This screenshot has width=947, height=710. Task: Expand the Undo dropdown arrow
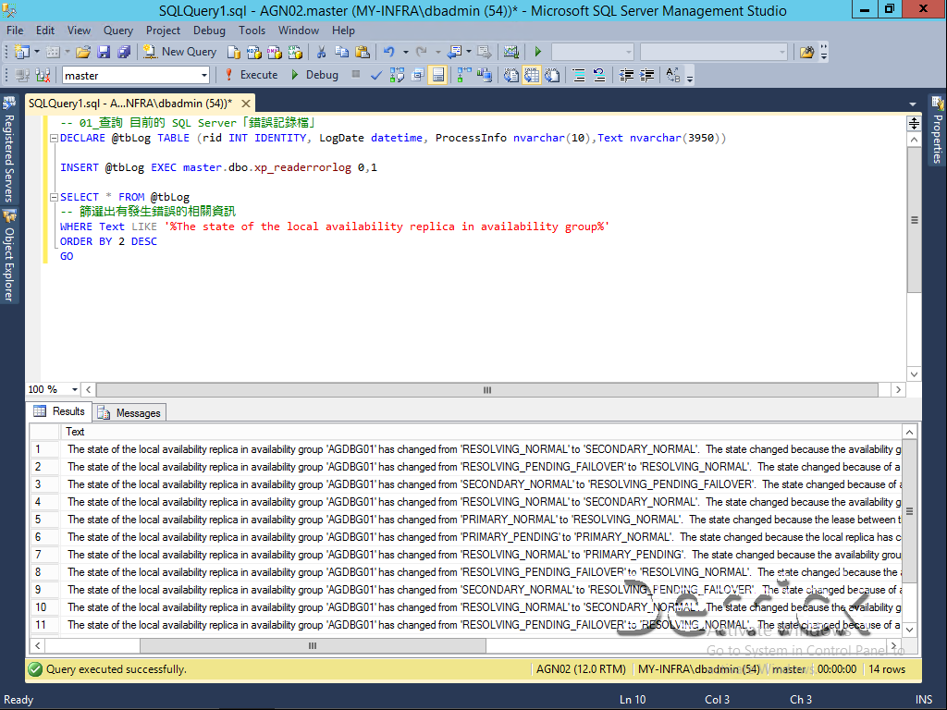pos(405,53)
